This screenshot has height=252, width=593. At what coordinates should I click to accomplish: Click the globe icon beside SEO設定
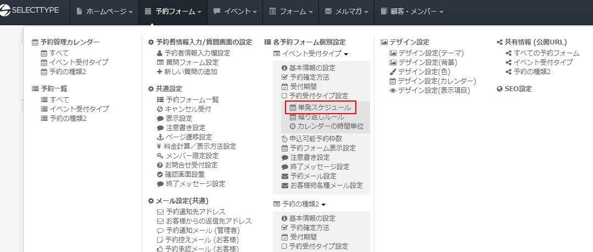(x=499, y=88)
